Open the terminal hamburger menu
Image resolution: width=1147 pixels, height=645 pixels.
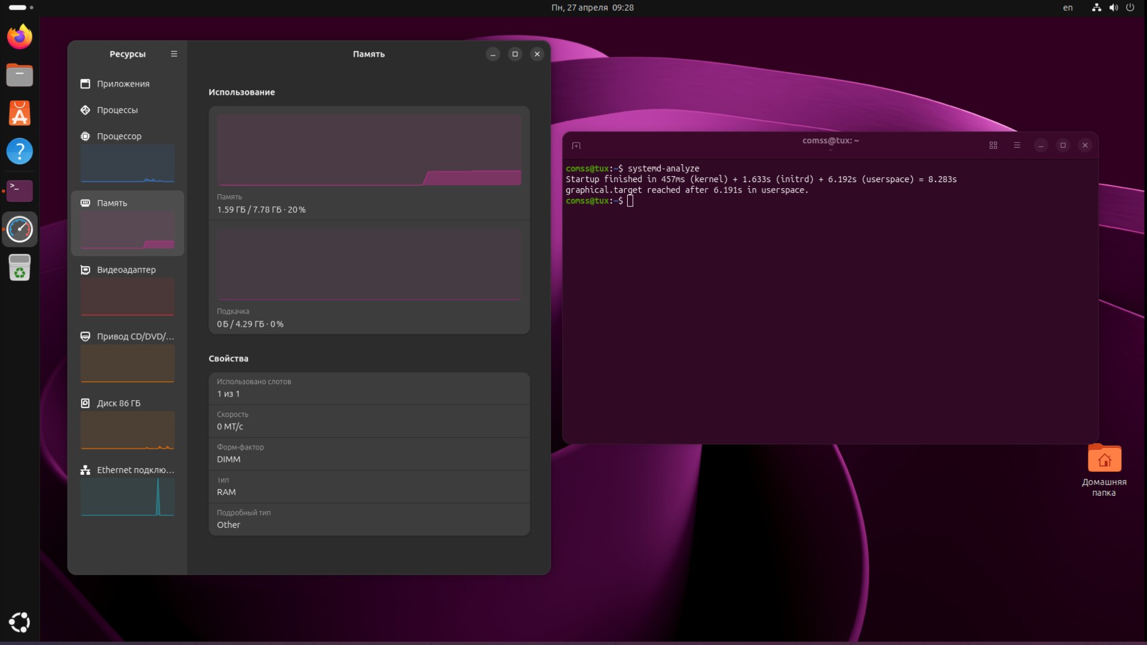[1017, 146]
